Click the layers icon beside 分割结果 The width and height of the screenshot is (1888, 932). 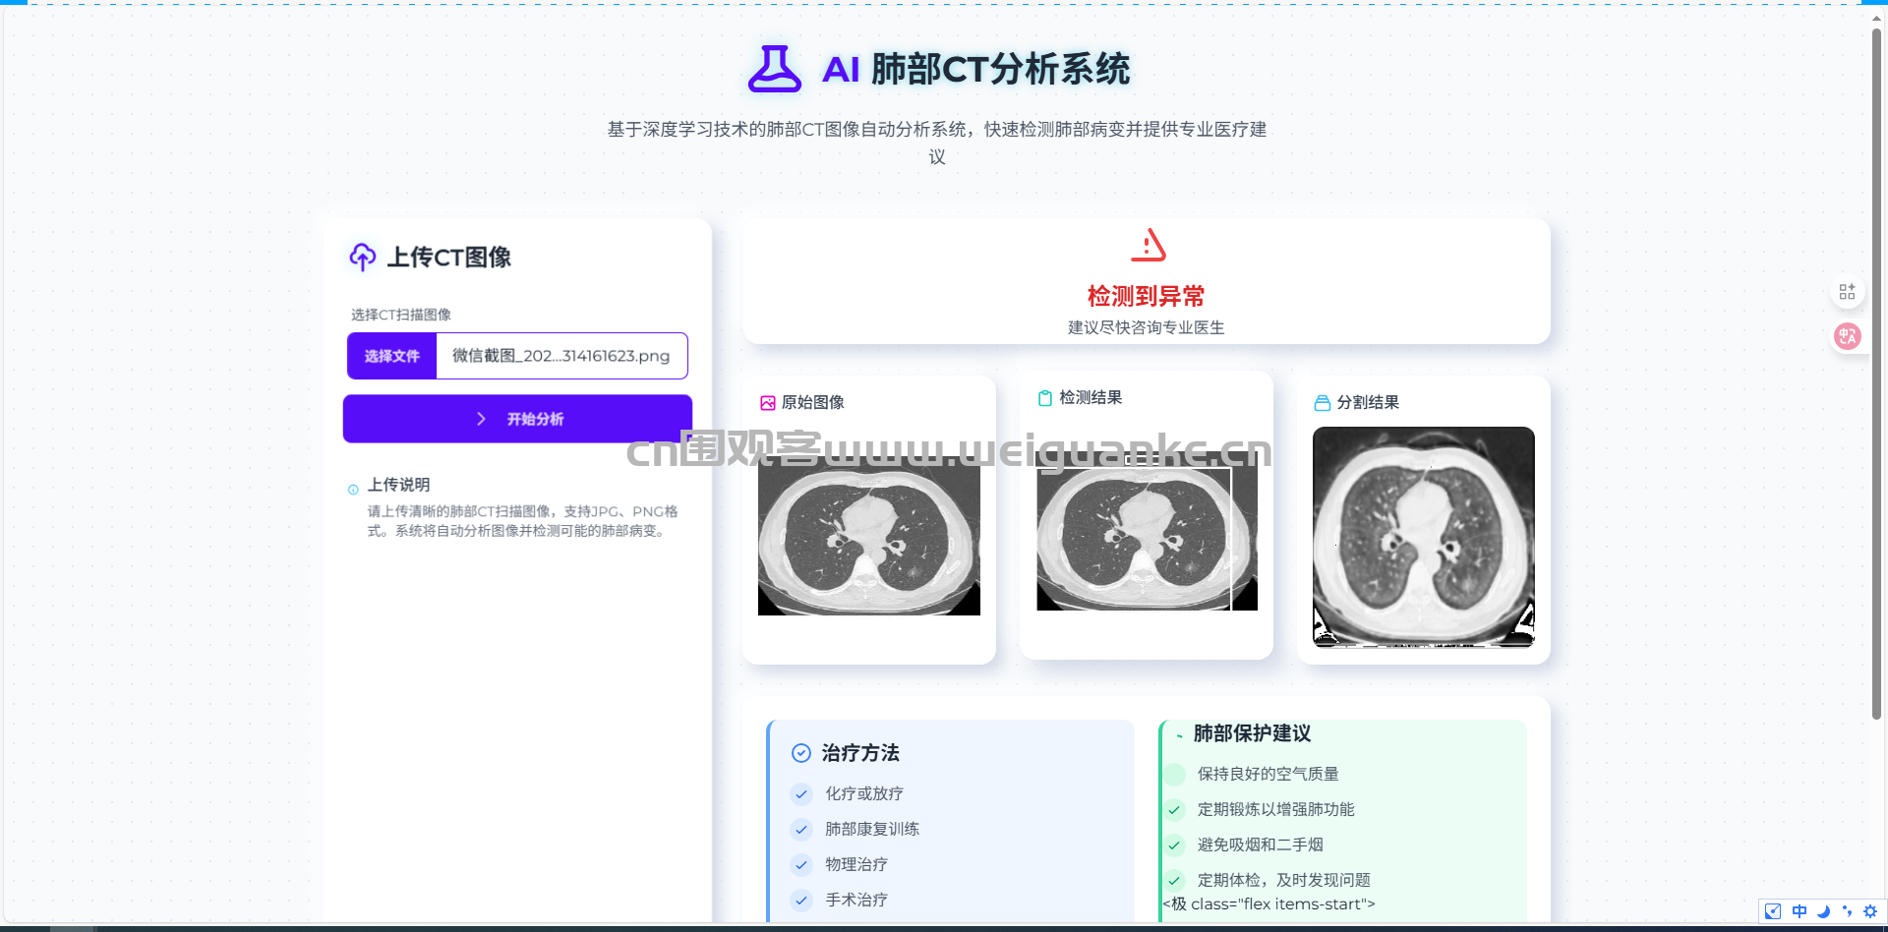point(1323,403)
